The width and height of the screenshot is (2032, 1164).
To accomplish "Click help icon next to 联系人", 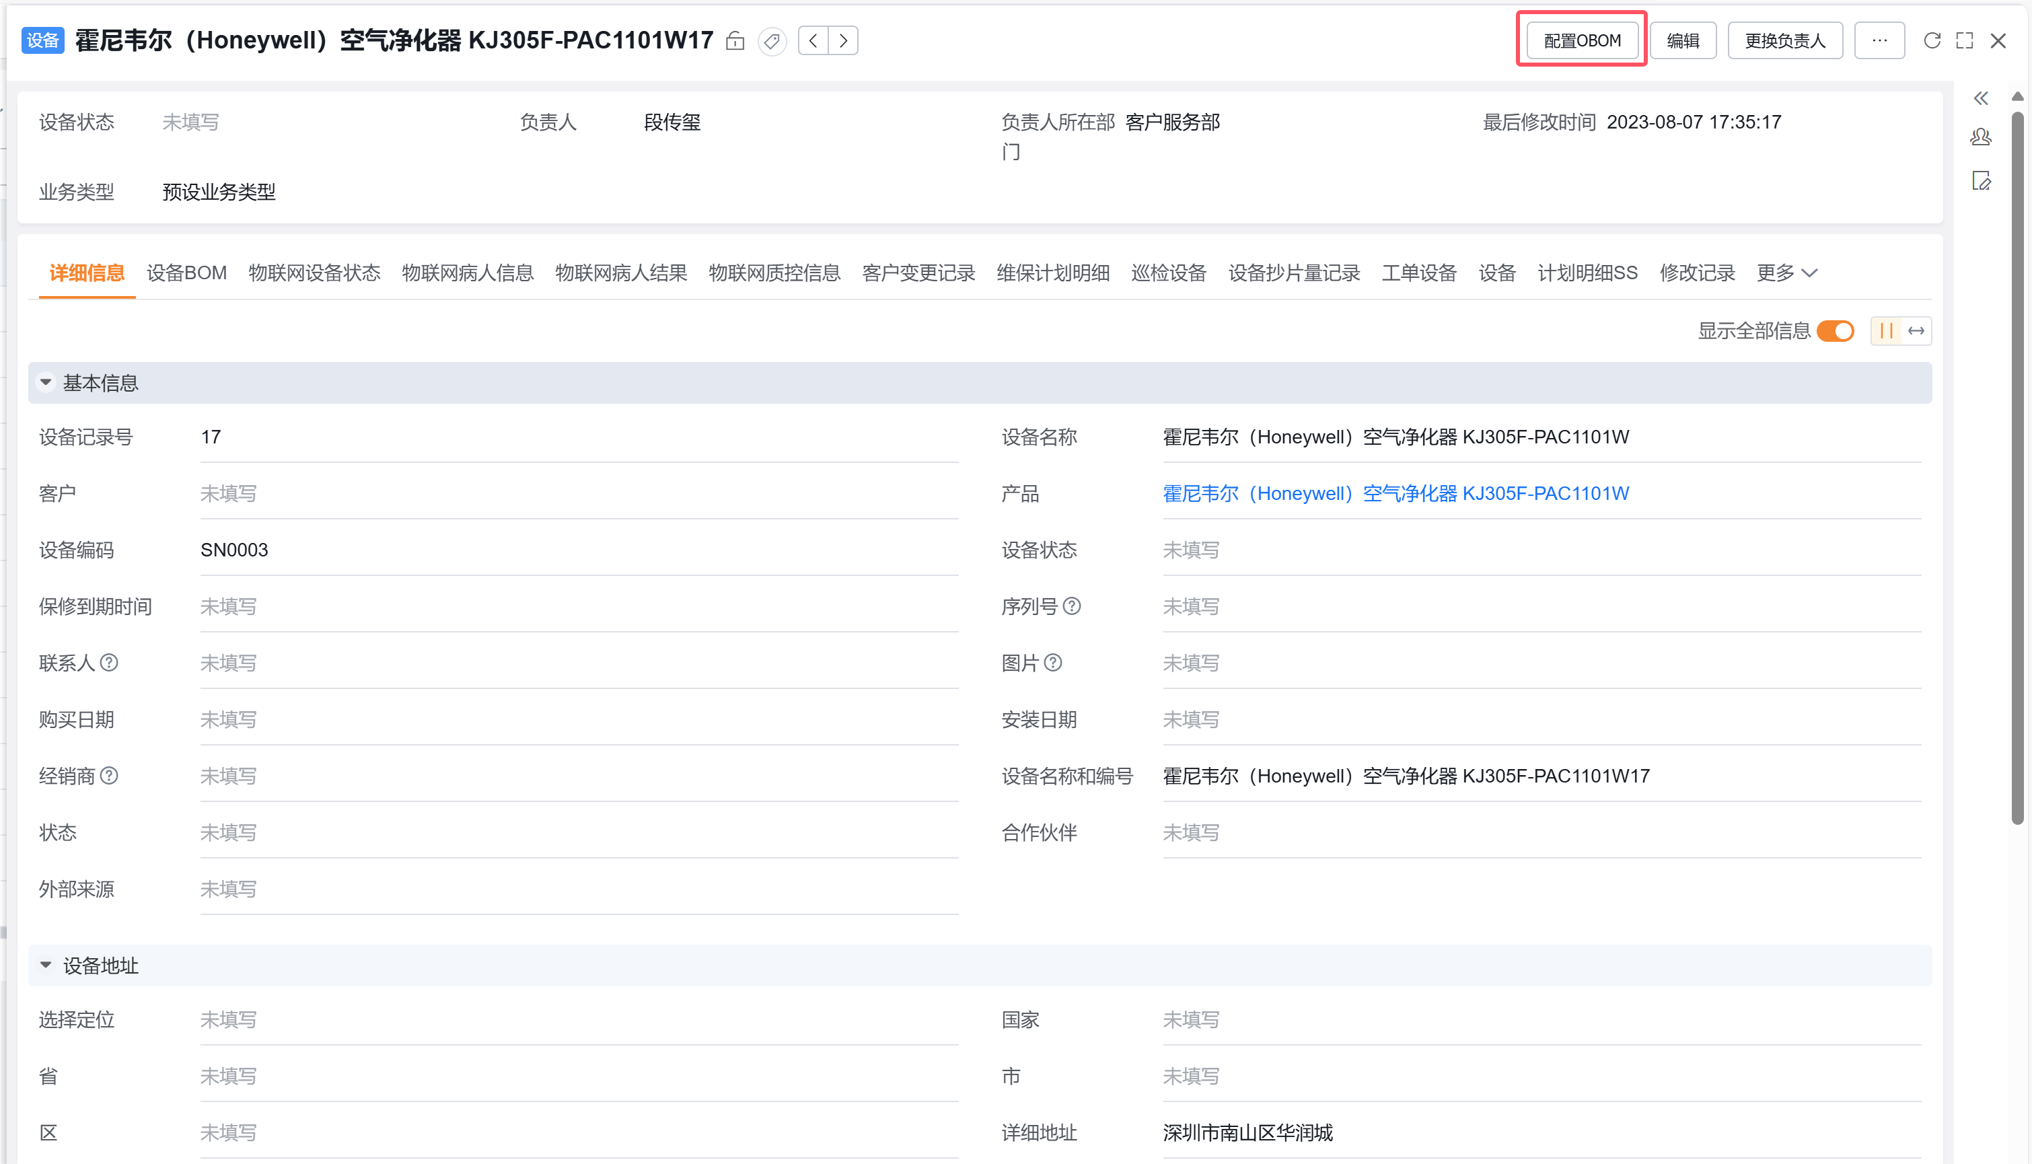I will click(x=110, y=663).
